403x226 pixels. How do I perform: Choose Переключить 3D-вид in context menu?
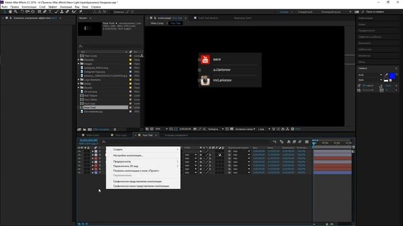coord(143,166)
